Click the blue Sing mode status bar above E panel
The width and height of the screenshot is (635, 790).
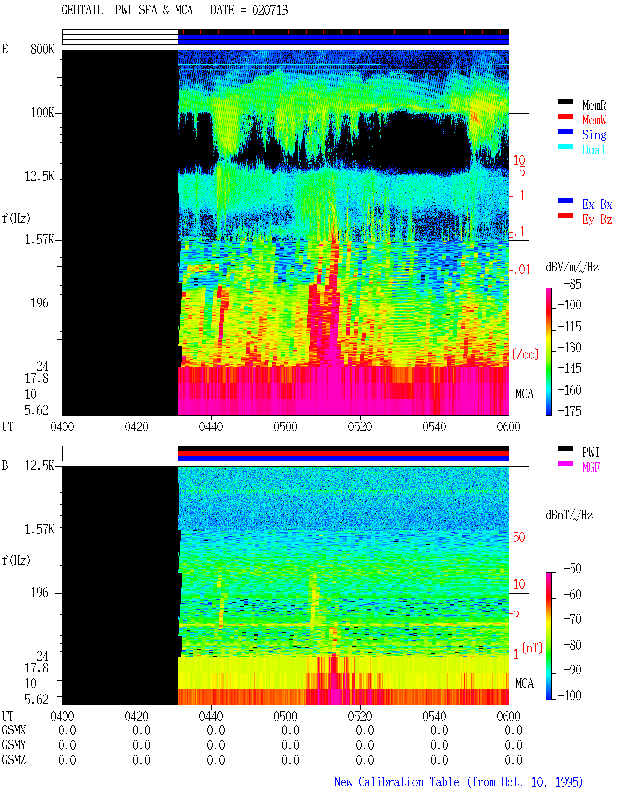(x=343, y=39)
